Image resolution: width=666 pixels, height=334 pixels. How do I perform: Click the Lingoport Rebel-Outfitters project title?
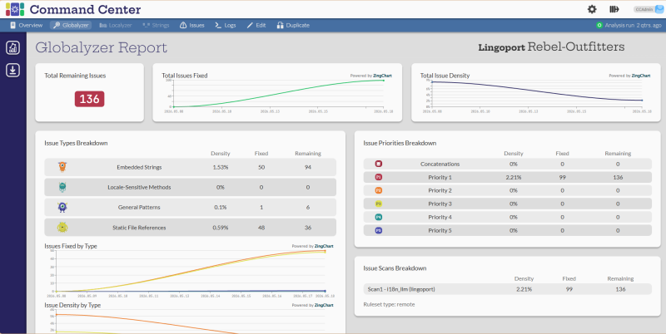coord(551,47)
